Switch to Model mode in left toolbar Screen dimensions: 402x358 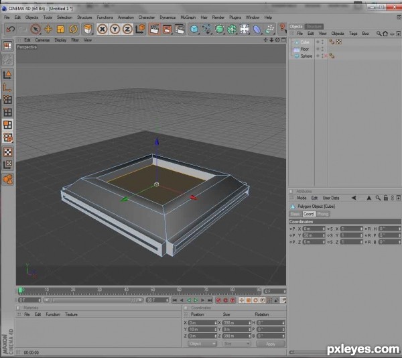(7, 74)
